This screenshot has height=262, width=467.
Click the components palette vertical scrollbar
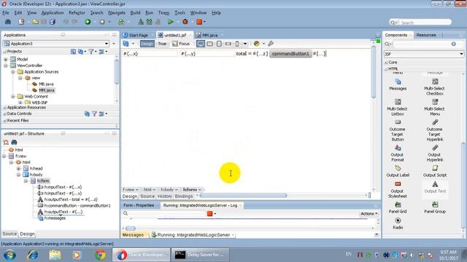(x=463, y=186)
